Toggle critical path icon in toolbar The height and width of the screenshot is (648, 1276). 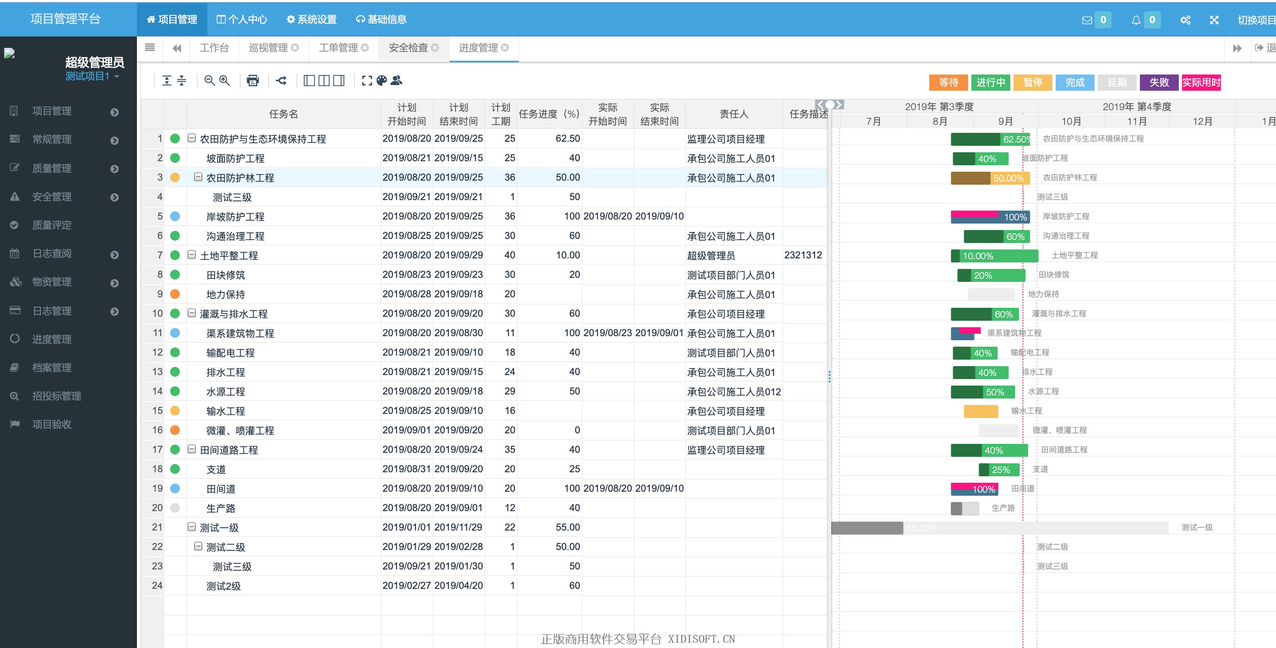coord(282,80)
